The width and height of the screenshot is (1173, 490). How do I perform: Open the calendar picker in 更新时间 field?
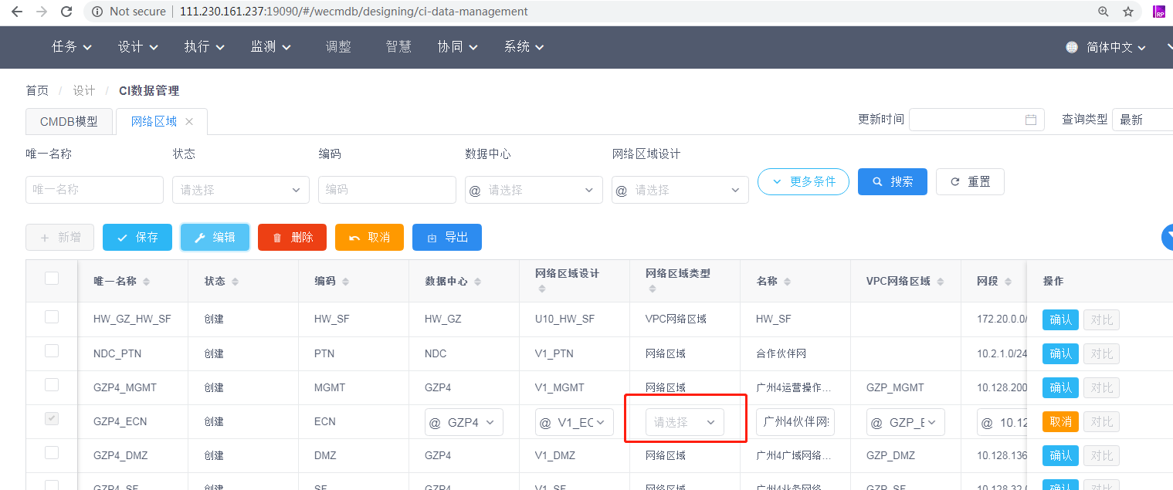1031,120
